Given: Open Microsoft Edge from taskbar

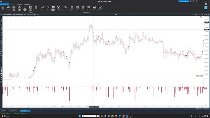Looking at the screenshot, I should pos(119,116).
